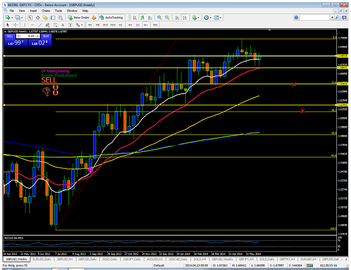351x270 pixels.
Task: Click the settings gear beside the search box
Action: click(296, 17)
